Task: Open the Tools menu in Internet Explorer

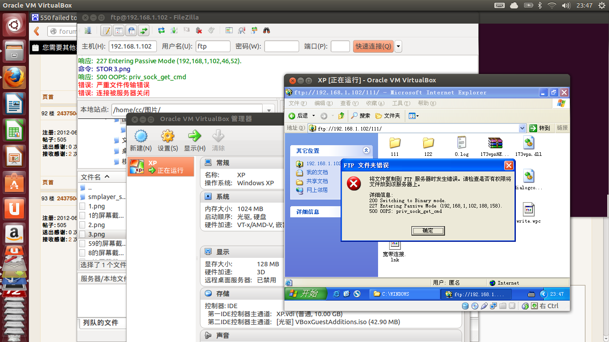Action: (x=401, y=103)
